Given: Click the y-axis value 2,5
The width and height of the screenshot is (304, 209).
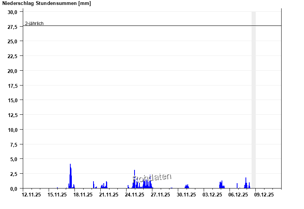Looking at the screenshot, I should [14, 174].
